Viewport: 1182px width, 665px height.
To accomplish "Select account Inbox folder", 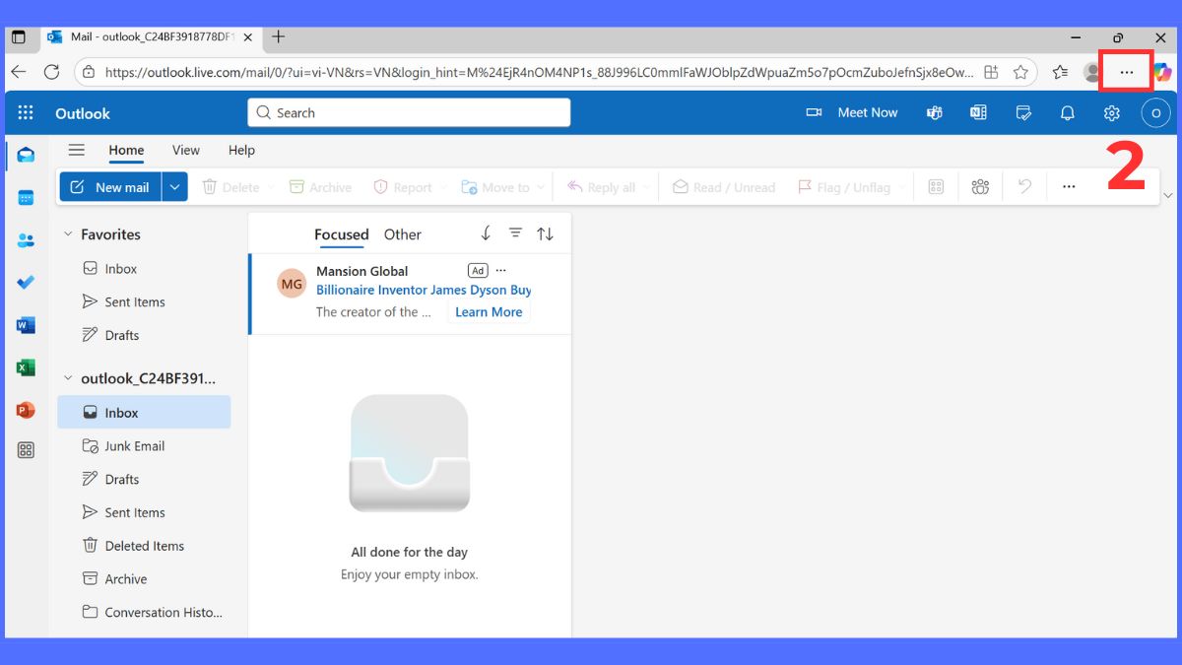I will (x=144, y=413).
